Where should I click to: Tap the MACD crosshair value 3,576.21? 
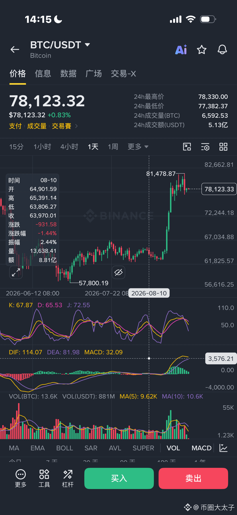point(221,359)
